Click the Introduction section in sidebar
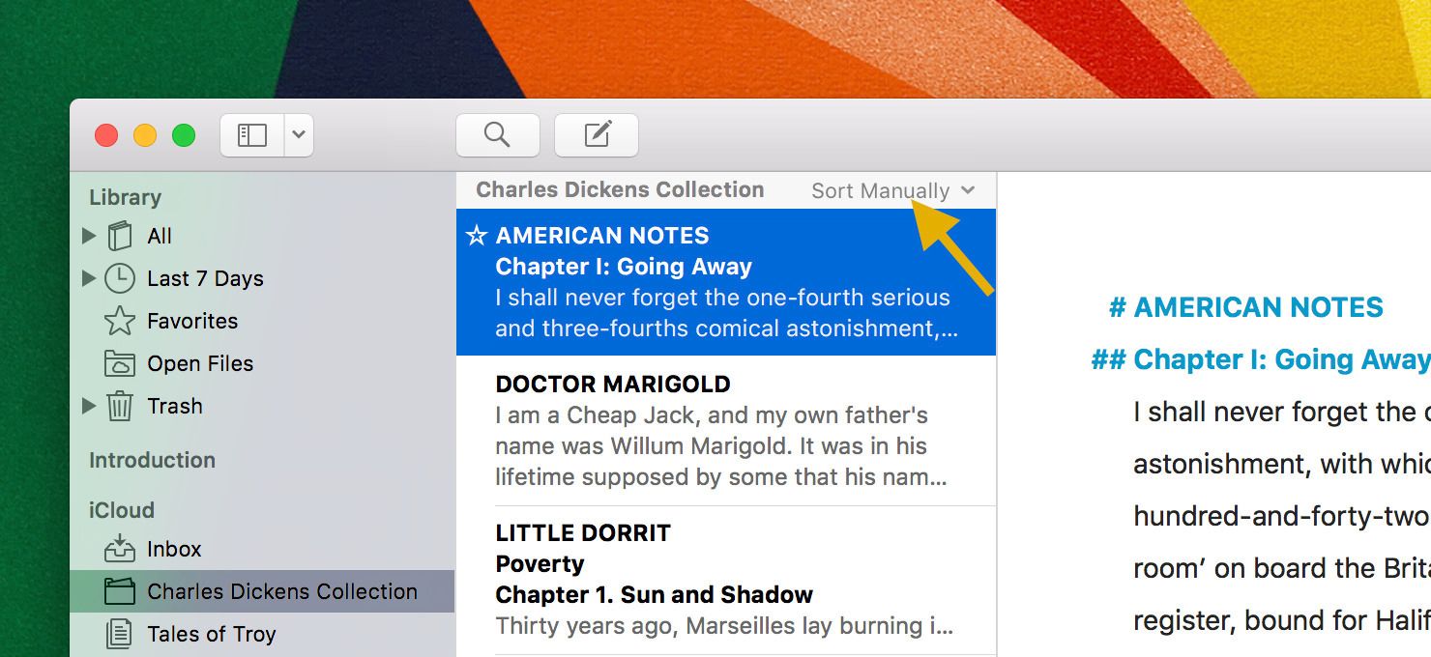Image resolution: width=1431 pixels, height=657 pixels. coord(152,460)
